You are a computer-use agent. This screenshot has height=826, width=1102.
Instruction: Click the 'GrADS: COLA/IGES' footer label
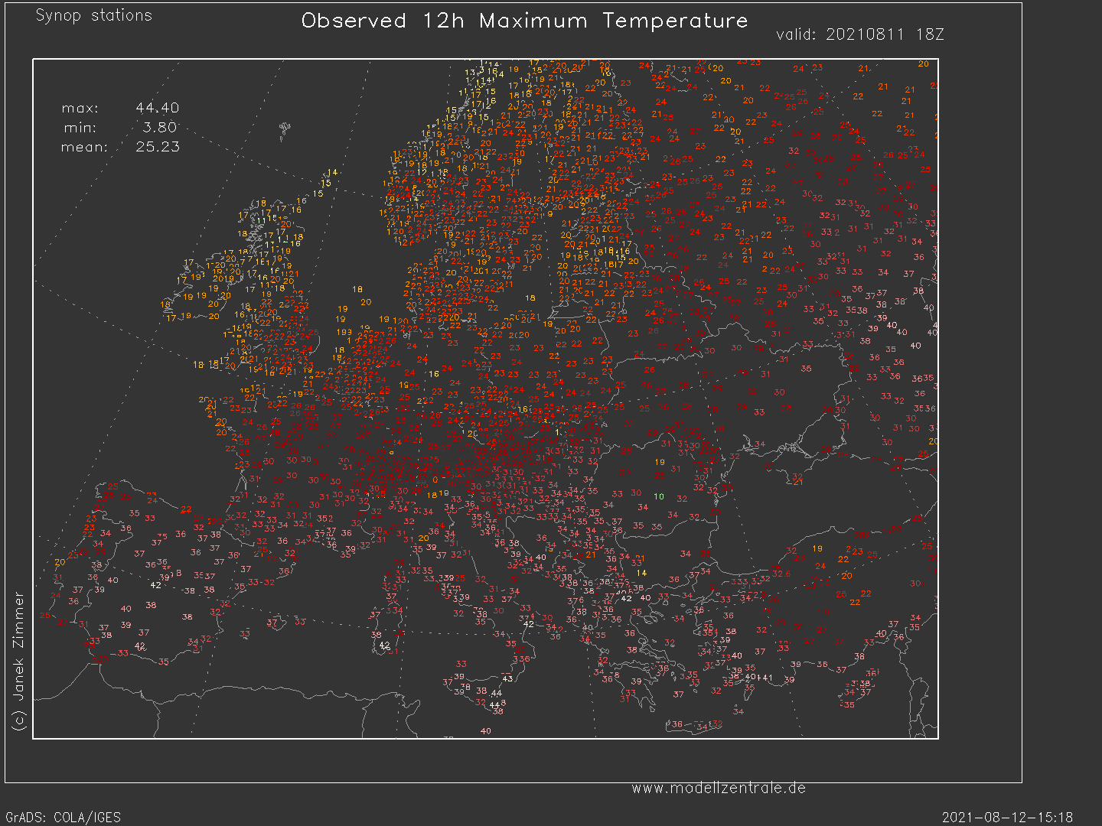pyautogui.click(x=63, y=818)
